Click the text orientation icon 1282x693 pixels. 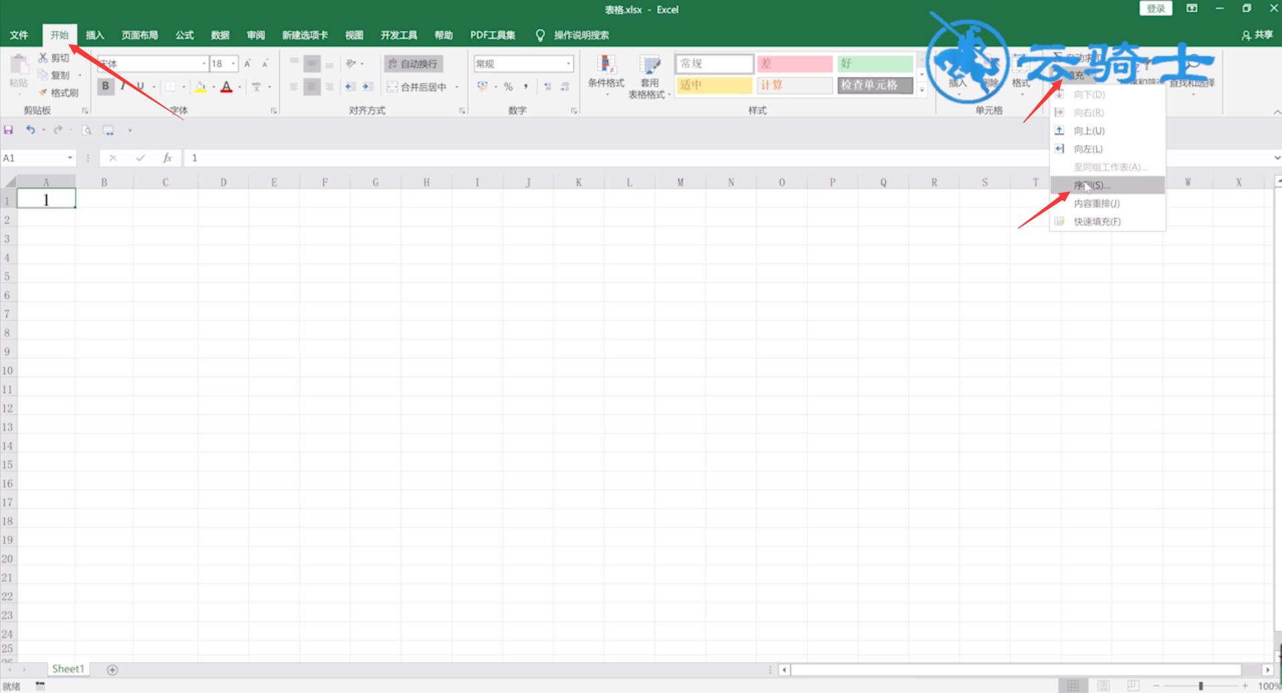point(351,64)
